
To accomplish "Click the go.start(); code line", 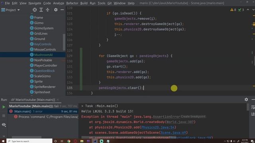I will (117, 66).
